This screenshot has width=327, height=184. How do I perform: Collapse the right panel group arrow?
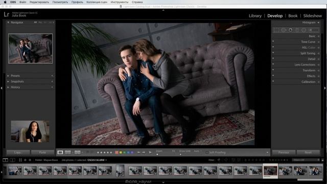[325, 88]
